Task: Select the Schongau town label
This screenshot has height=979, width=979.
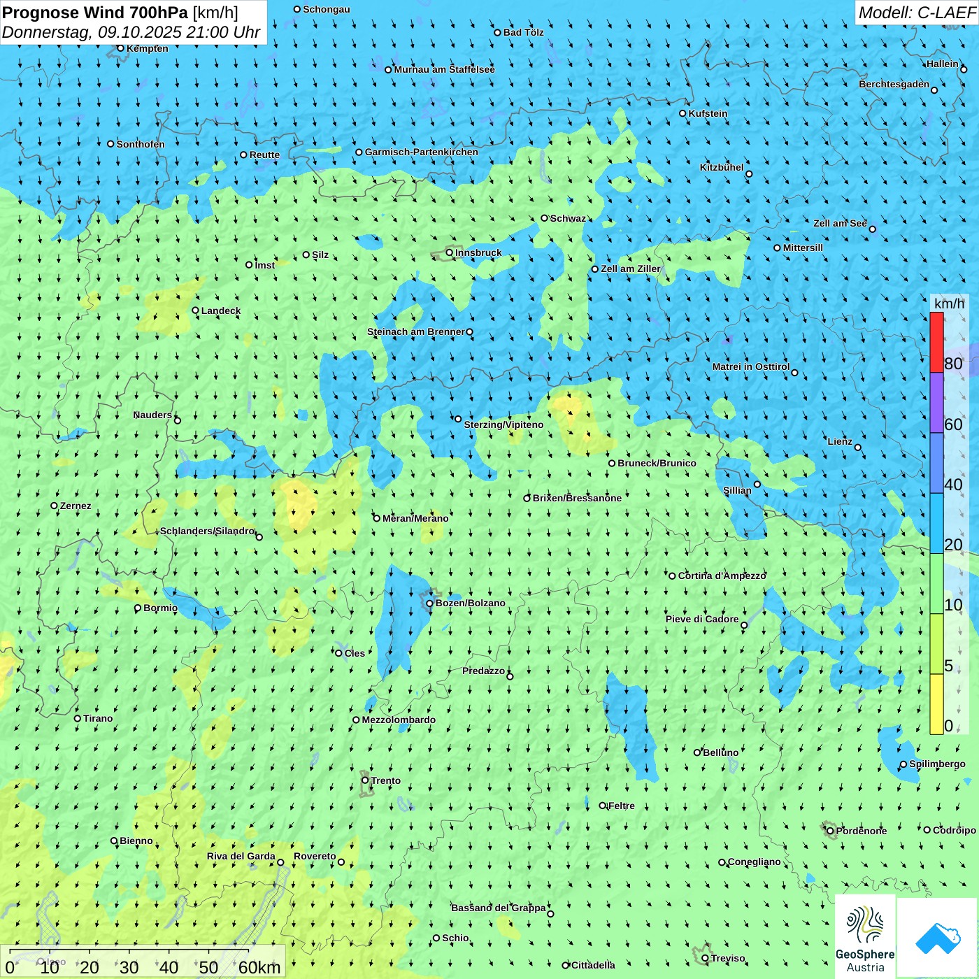Action: [327, 9]
